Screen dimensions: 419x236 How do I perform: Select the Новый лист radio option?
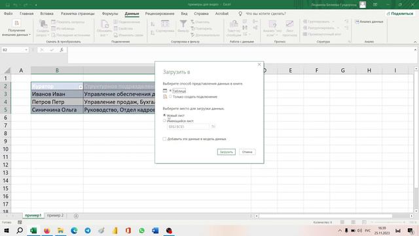[164, 115]
